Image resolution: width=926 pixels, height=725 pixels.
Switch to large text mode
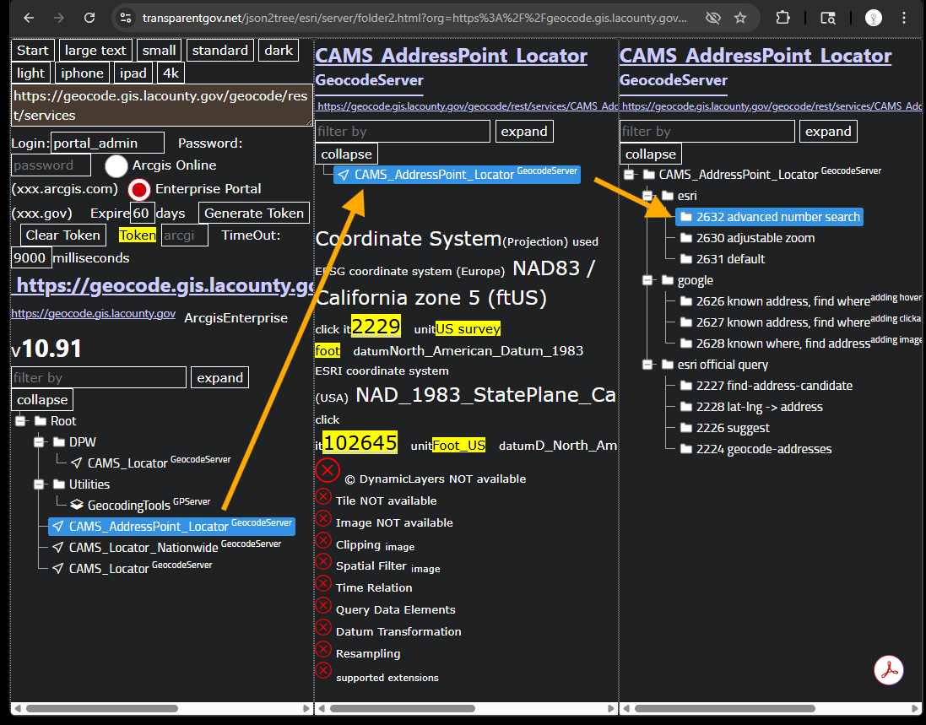(x=95, y=50)
